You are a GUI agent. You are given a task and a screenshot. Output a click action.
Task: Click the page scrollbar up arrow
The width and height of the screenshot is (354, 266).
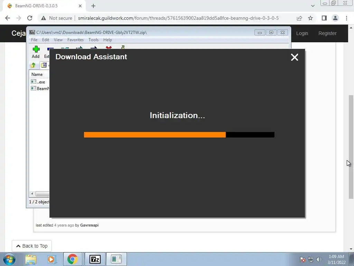pyautogui.click(x=351, y=28)
